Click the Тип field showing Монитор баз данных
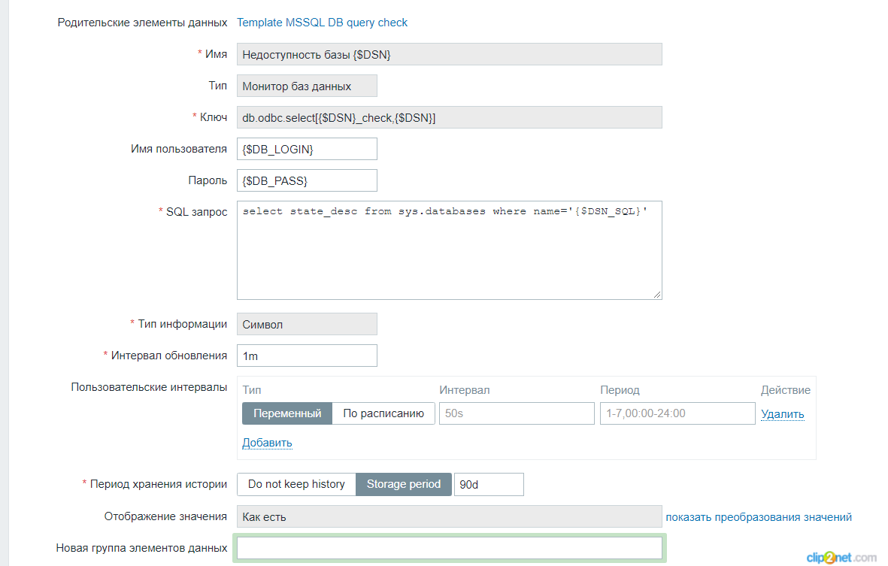Image resolution: width=888 pixels, height=566 pixels. [307, 86]
